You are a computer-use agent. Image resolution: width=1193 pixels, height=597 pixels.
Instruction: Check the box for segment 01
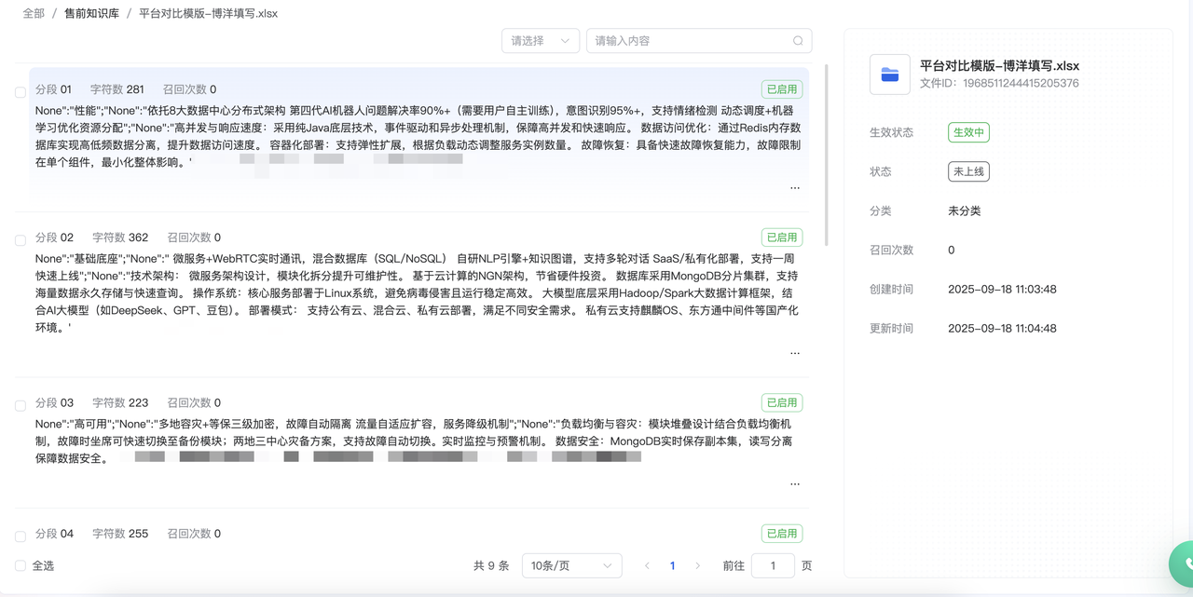tap(21, 92)
